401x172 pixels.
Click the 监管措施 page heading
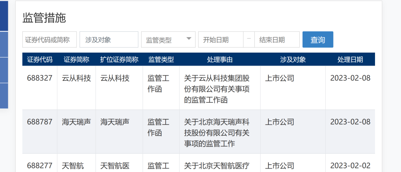tap(44, 18)
